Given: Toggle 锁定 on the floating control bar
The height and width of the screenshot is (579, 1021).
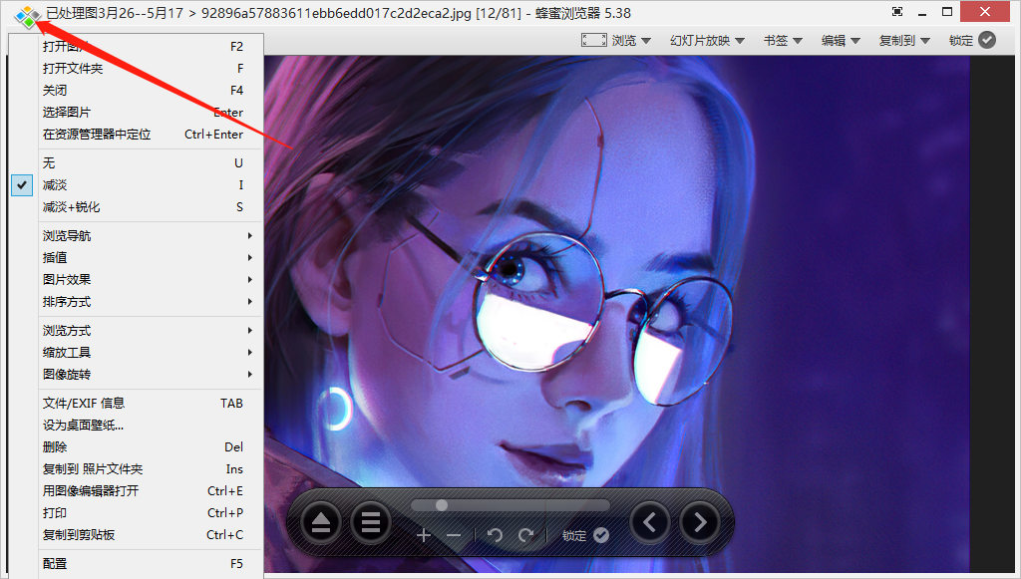Looking at the screenshot, I should (x=585, y=535).
